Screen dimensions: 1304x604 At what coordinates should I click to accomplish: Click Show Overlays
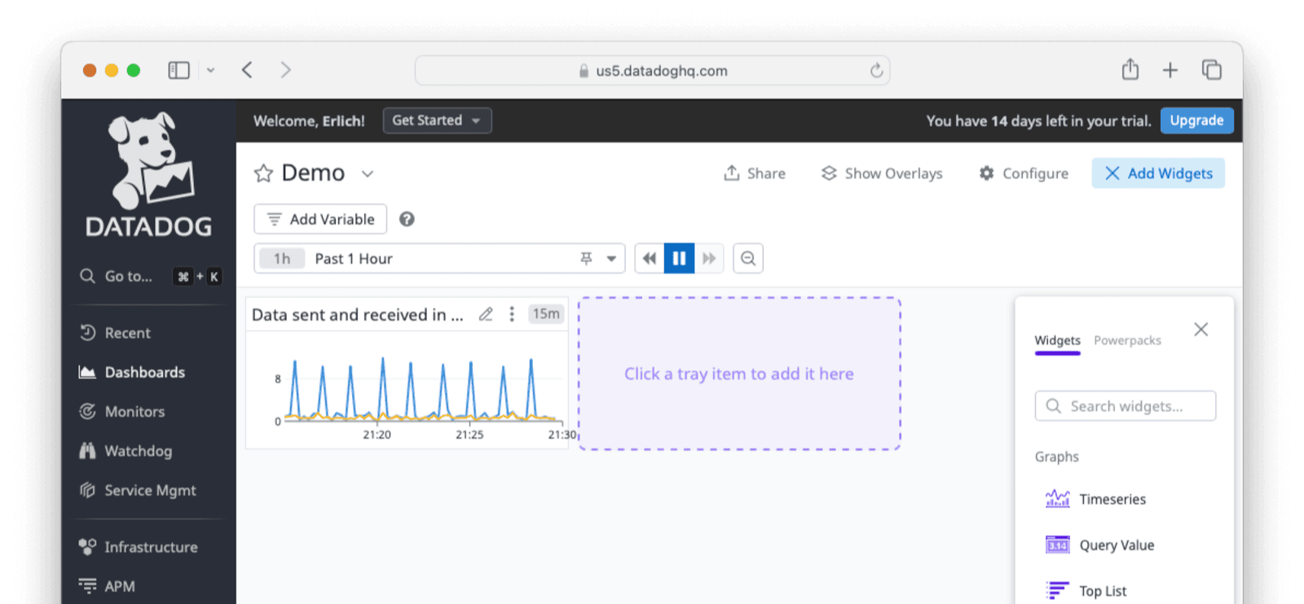pos(881,173)
